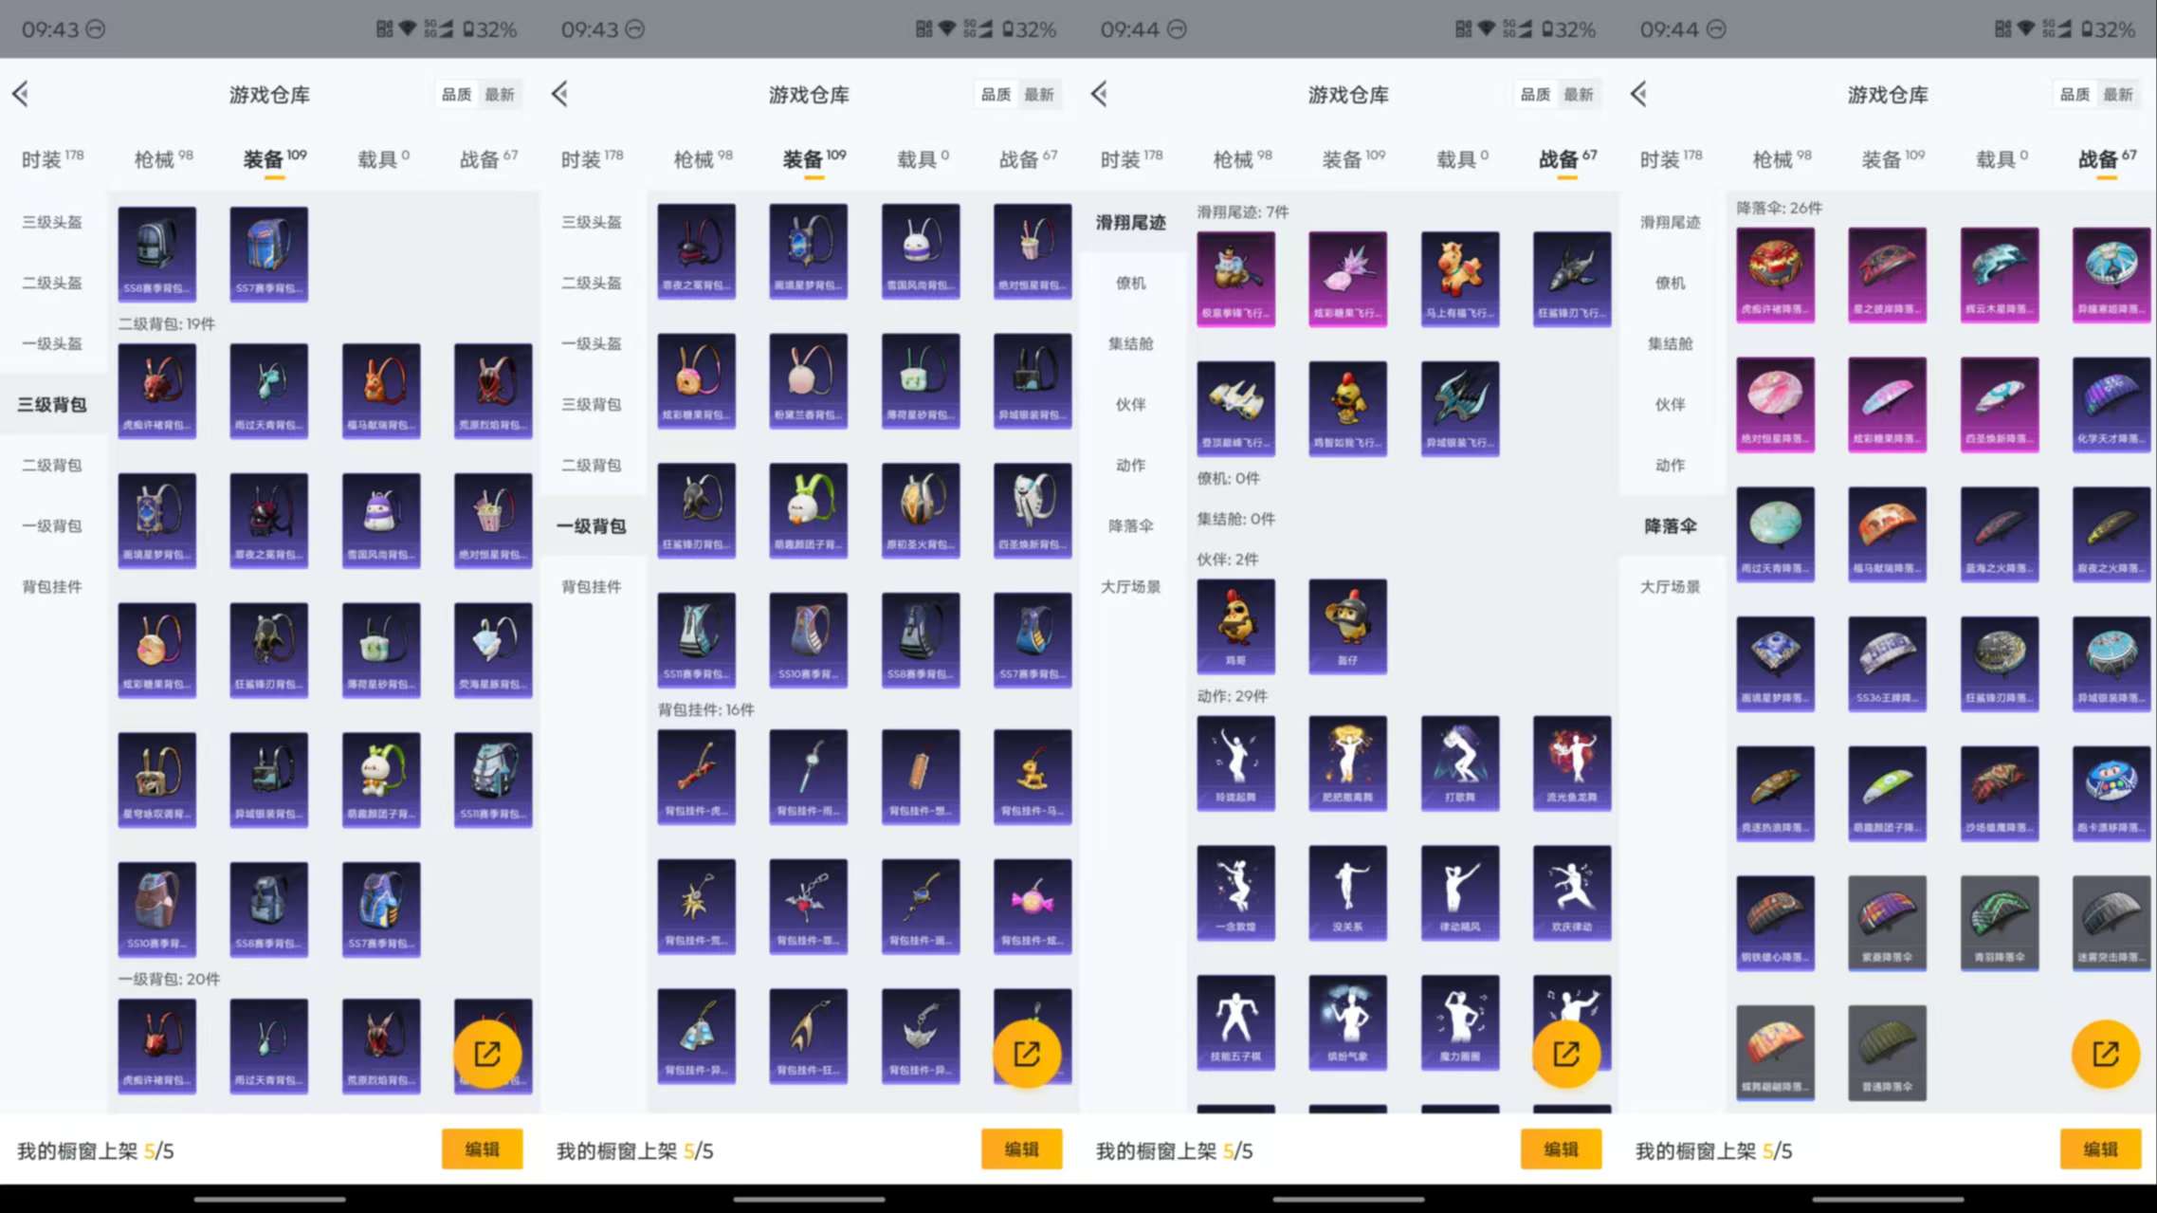2157x1213 pixels.
Task: Tap the 编辑 button
Action: tap(483, 1149)
